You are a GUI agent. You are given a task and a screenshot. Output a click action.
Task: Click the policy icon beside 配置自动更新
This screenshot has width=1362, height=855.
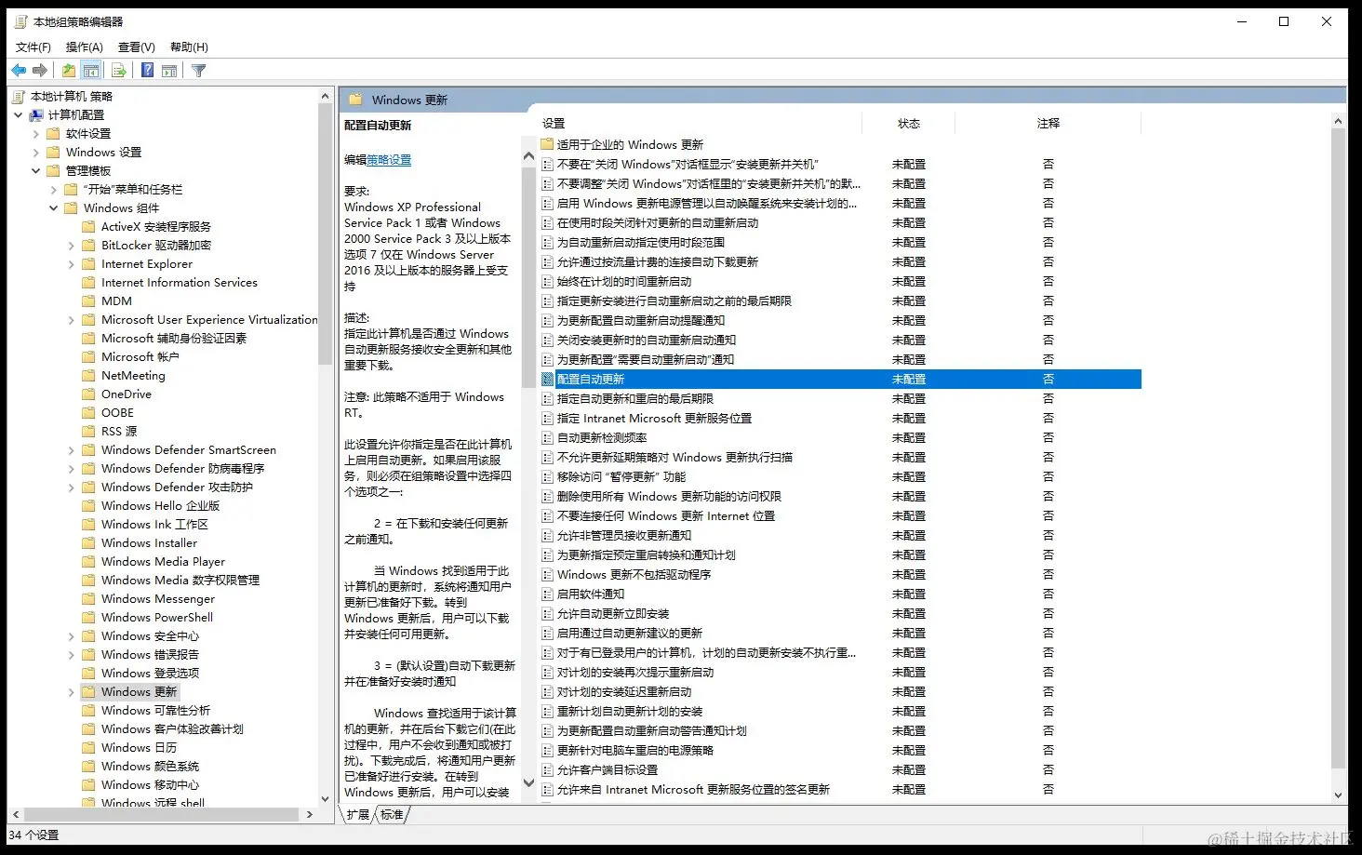coord(548,379)
